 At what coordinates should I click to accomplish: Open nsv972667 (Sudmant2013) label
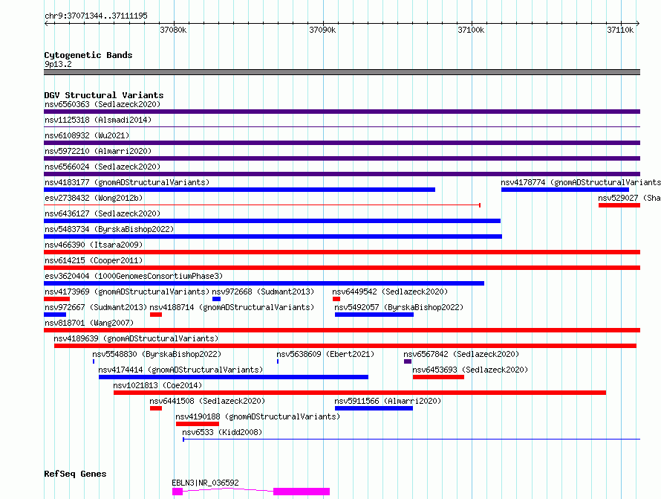coord(96,307)
